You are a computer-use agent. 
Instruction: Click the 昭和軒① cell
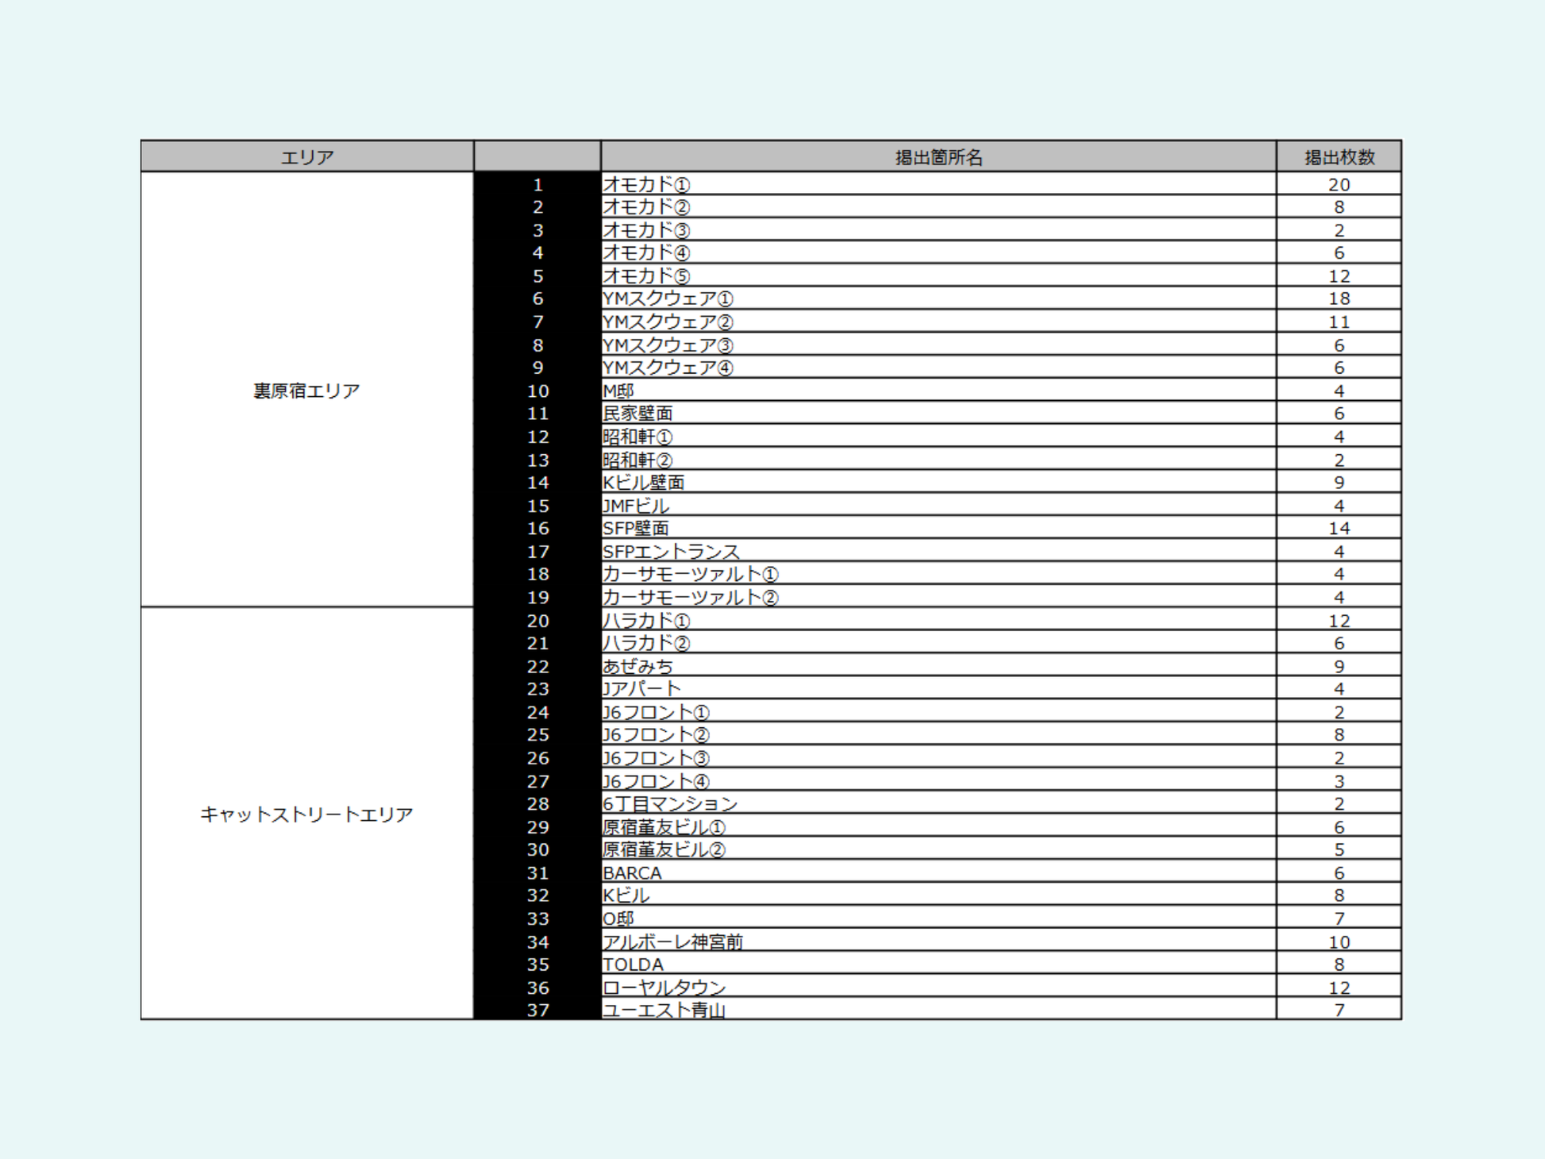click(938, 436)
